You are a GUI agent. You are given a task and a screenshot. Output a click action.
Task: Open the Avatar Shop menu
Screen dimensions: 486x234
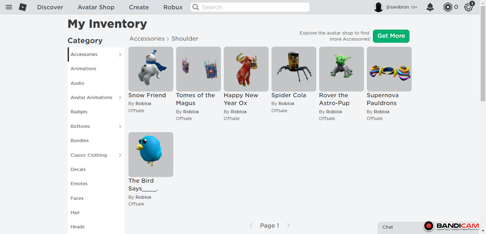pyautogui.click(x=96, y=7)
